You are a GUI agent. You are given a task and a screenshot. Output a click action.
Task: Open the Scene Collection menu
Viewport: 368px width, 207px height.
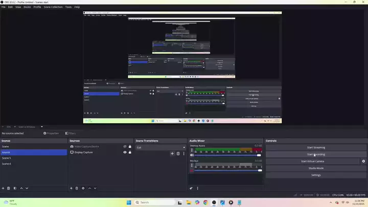[53, 7]
